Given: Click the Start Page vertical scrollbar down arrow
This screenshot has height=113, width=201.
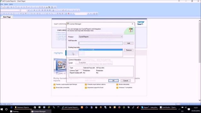Looking at the screenshot, I should [200, 100].
